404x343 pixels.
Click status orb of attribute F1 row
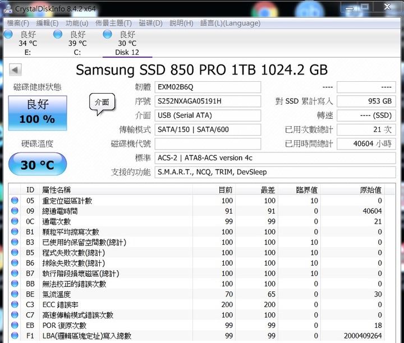pos(15,336)
